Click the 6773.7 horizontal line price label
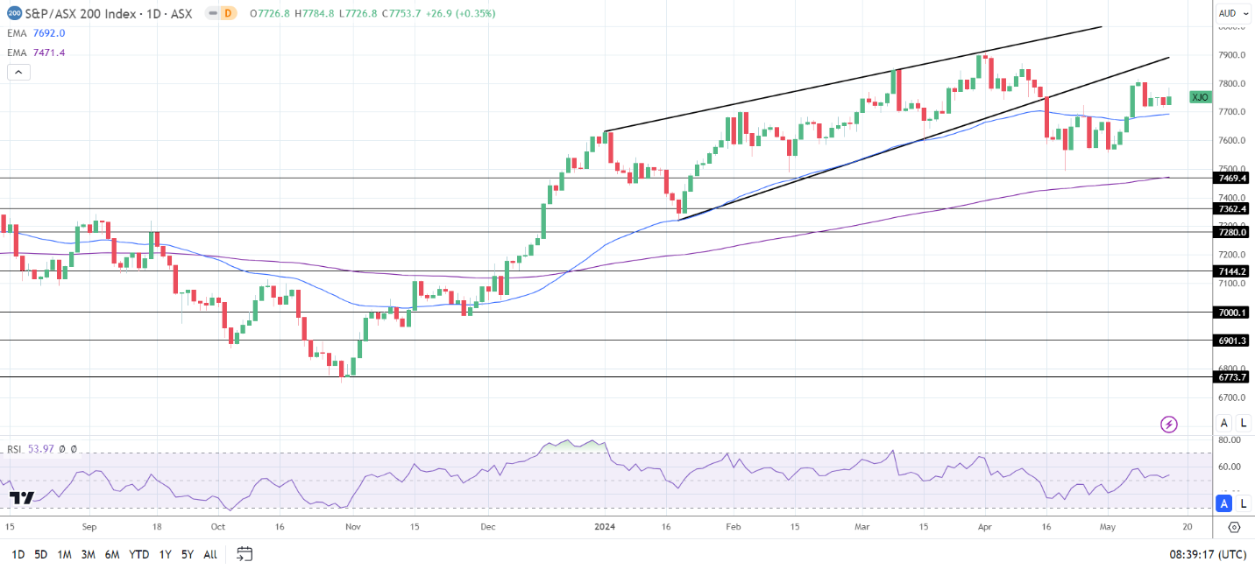This screenshot has width=1255, height=569. pos(1232,377)
